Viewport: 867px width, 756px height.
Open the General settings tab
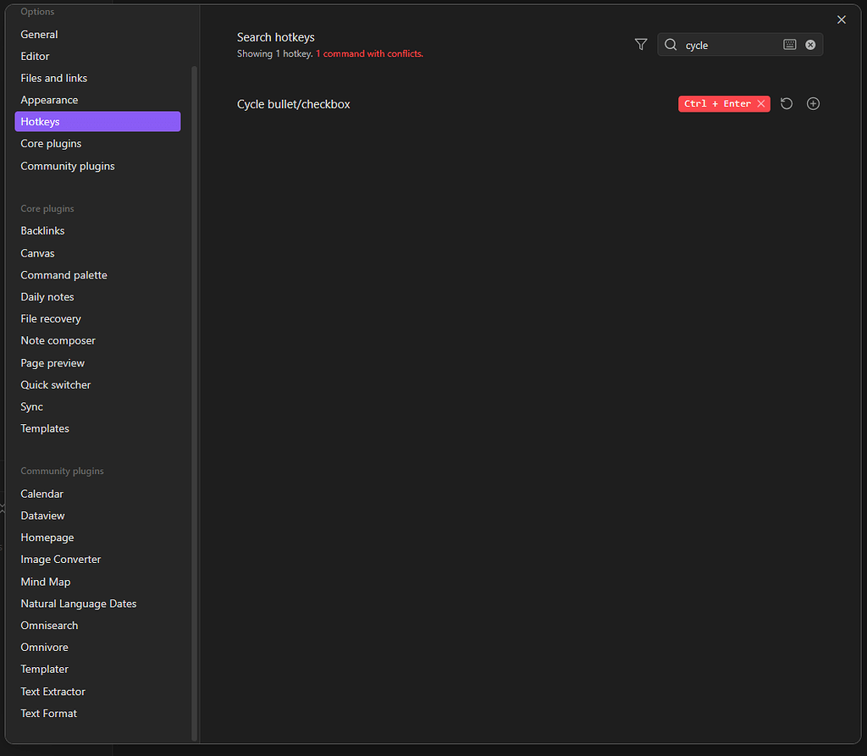click(40, 35)
